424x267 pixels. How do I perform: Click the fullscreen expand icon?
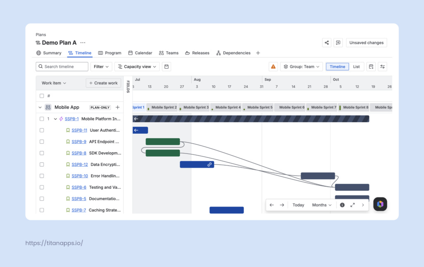pos(353,205)
